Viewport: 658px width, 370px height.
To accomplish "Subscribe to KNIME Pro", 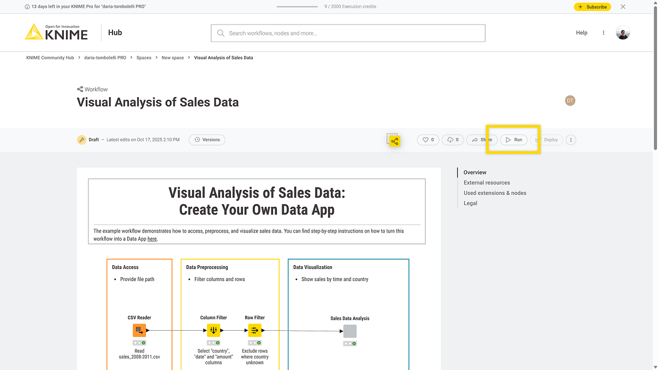I will click(592, 7).
